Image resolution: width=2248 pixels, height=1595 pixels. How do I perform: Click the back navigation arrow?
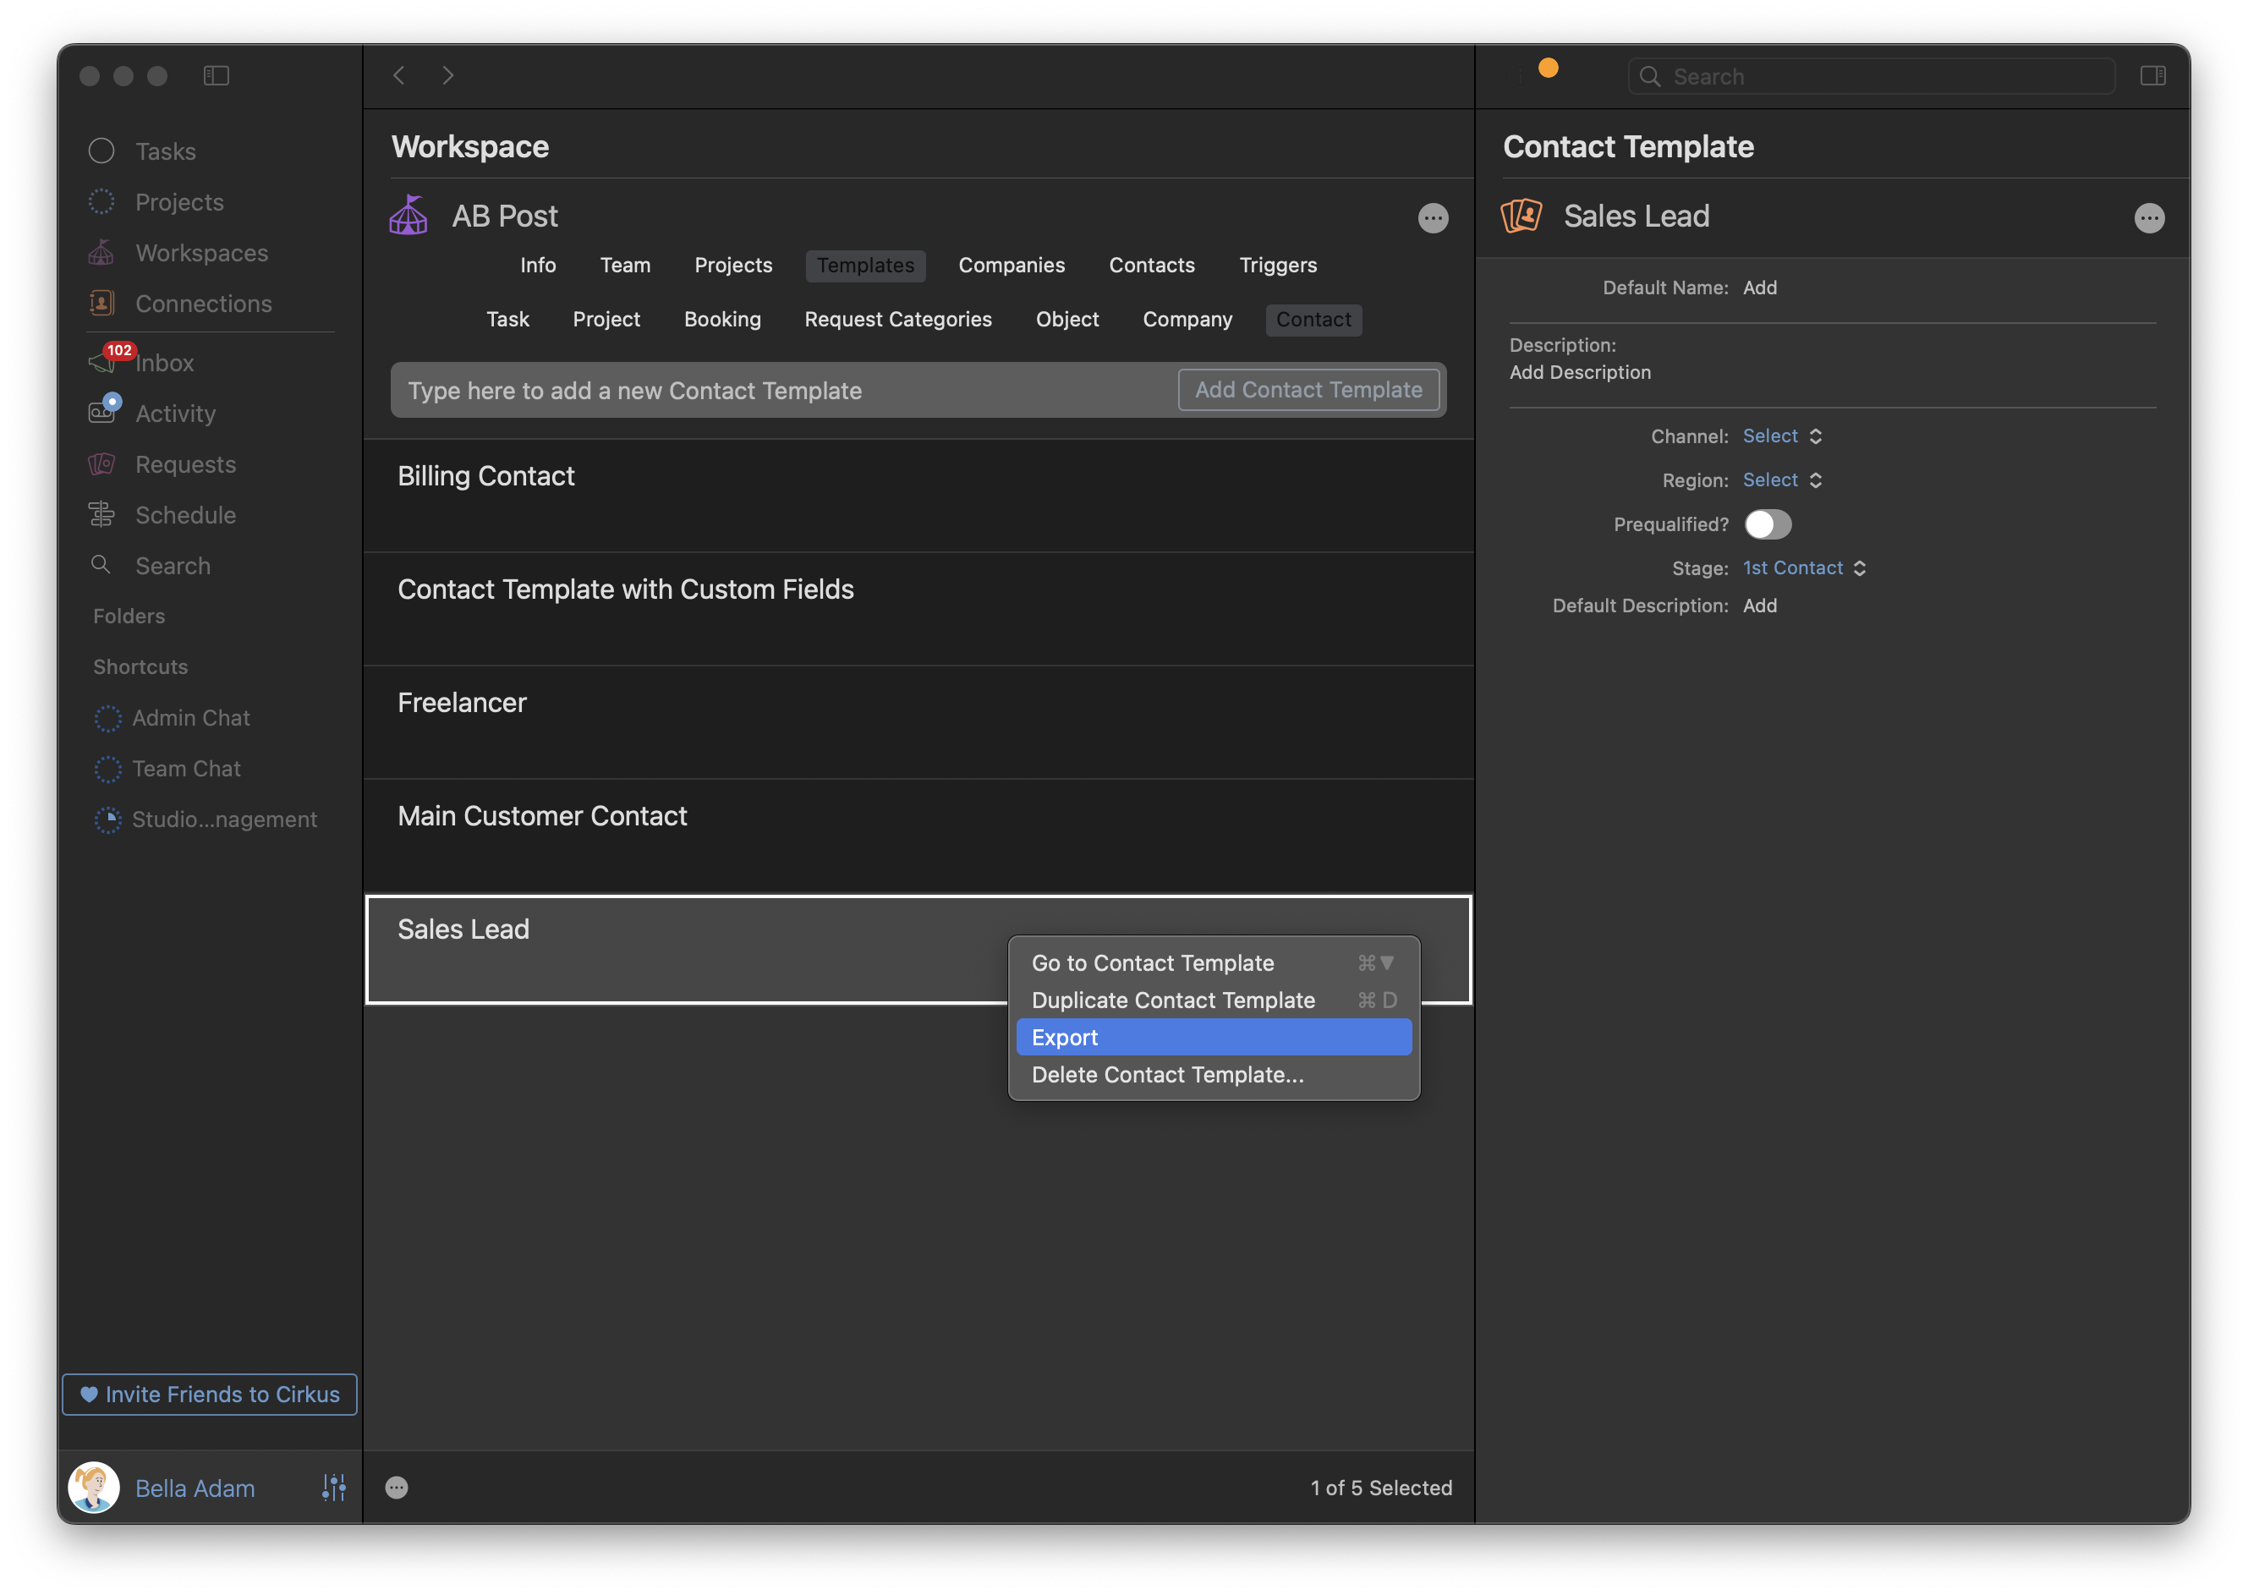[398, 75]
